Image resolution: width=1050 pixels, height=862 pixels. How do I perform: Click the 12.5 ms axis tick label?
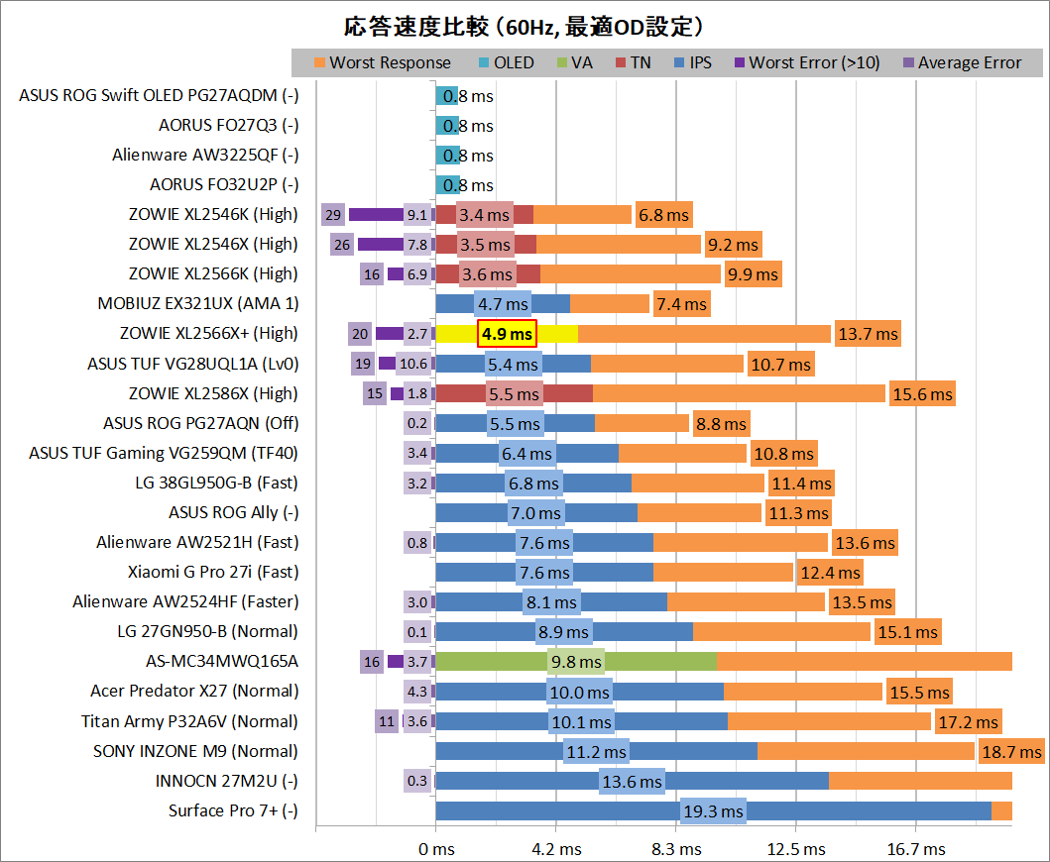pos(796,849)
